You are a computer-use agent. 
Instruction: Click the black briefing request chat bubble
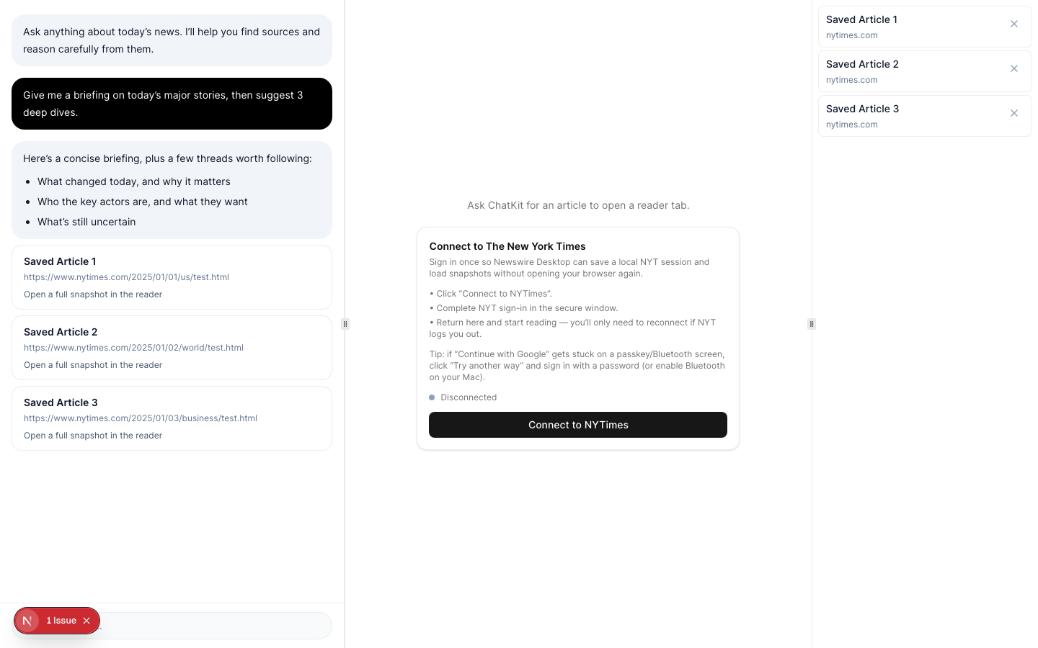click(x=172, y=104)
